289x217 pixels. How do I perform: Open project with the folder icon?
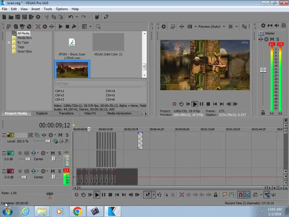pyautogui.click(x=11, y=17)
